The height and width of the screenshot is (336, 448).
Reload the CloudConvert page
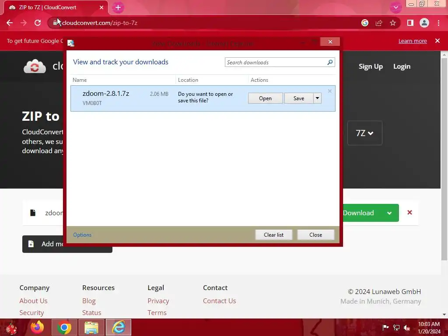pyautogui.click(x=38, y=23)
